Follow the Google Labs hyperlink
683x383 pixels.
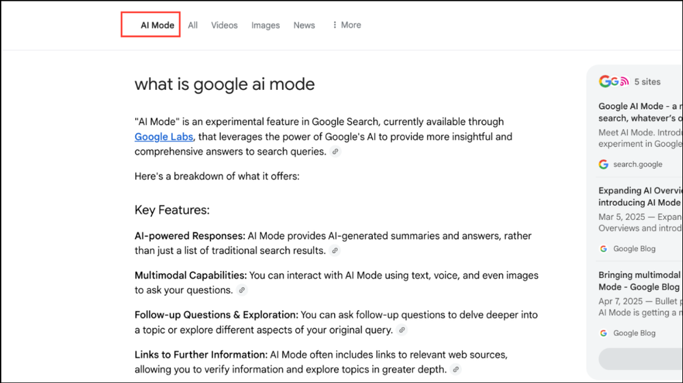click(x=163, y=136)
